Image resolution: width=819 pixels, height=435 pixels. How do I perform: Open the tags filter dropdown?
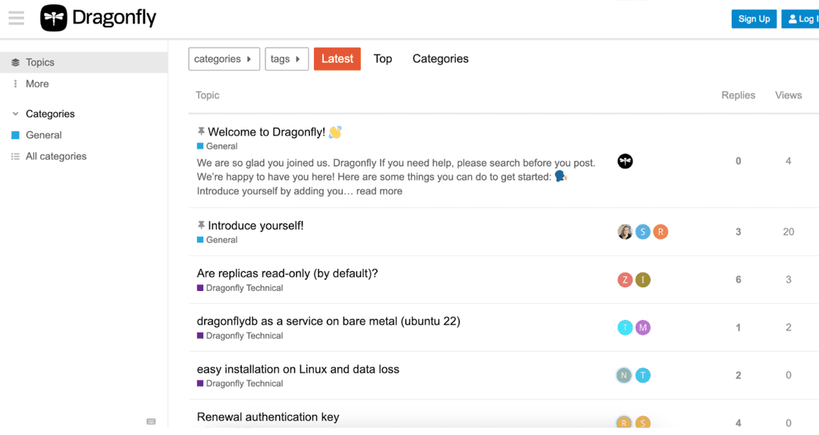[286, 59]
